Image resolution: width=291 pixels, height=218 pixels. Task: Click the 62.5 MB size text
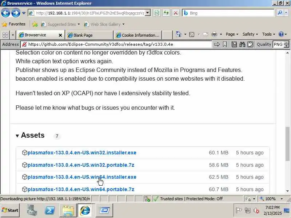(219, 177)
